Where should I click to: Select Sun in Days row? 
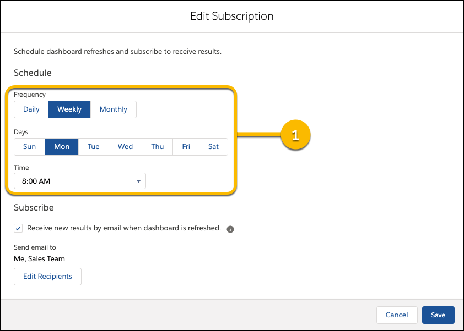point(30,147)
